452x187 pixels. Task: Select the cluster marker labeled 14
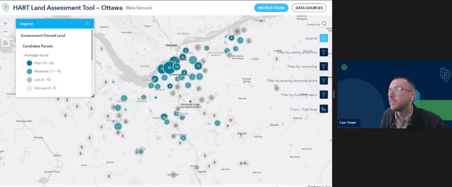193,60
